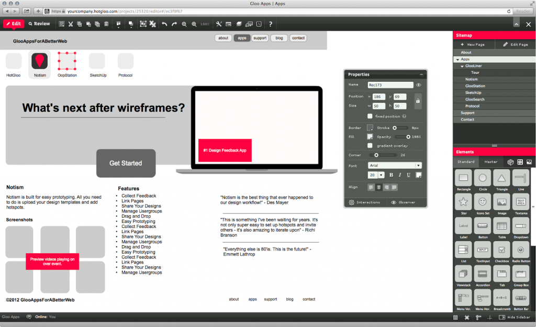
Task: Open the wrench settings icon in toolbar
Action: [219, 24]
